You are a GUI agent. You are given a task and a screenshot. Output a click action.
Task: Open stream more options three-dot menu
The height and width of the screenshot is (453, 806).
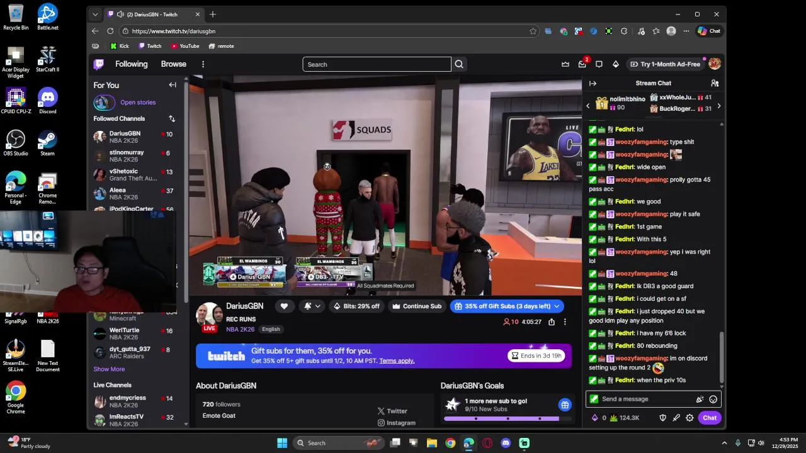[x=565, y=322]
